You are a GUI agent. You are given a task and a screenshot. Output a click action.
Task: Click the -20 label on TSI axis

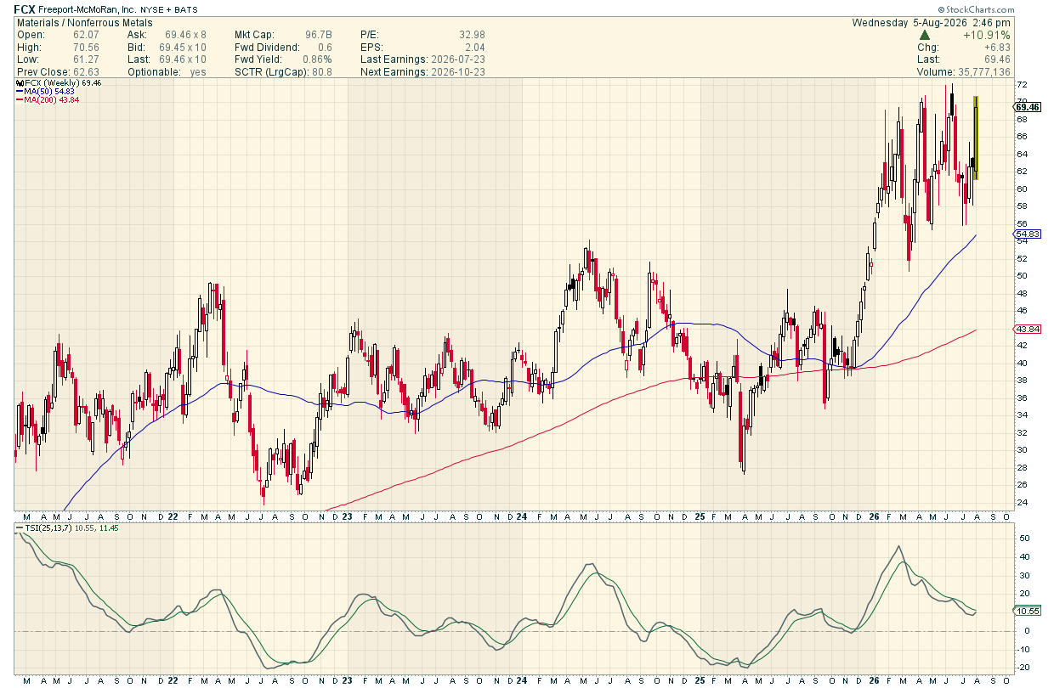(x=1023, y=668)
